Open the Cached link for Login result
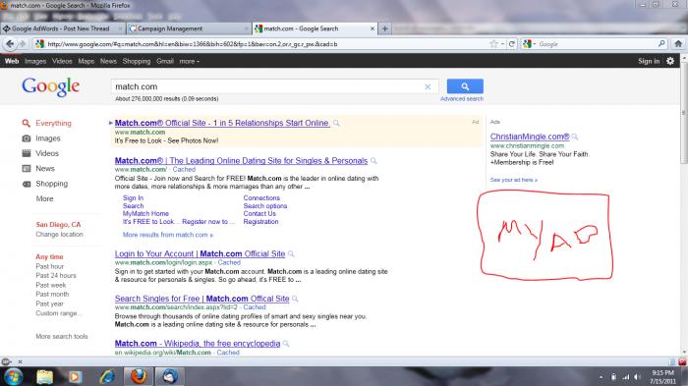 pyautogui.click(x=229, y=263)
